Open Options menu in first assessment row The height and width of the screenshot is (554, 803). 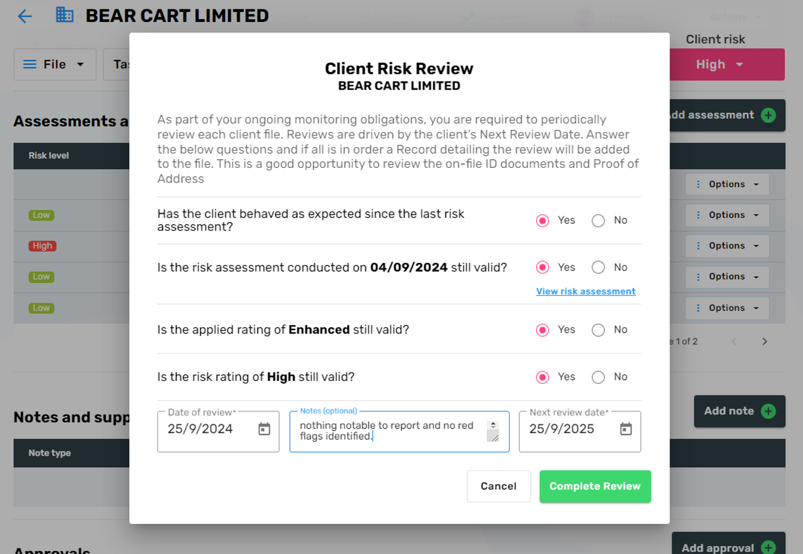click(x=727, y=184)
